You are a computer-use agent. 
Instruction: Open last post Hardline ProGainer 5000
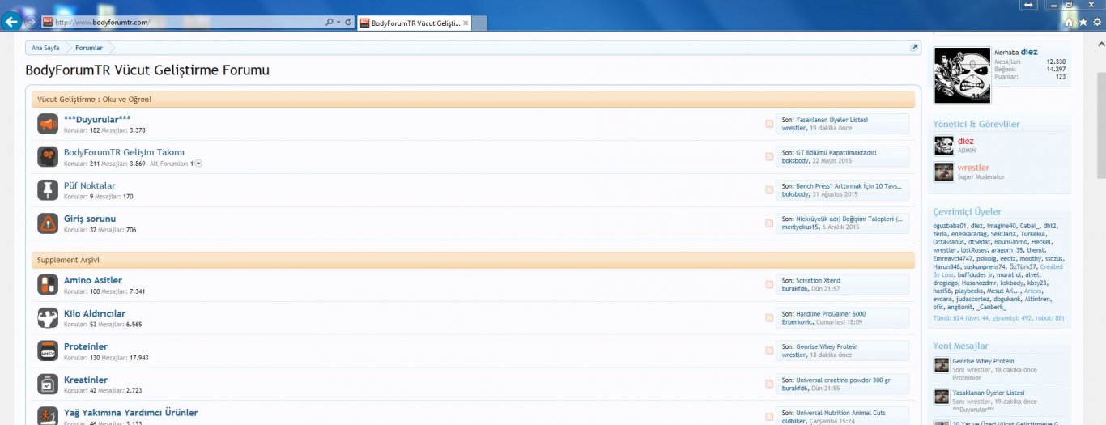point(831,314)
